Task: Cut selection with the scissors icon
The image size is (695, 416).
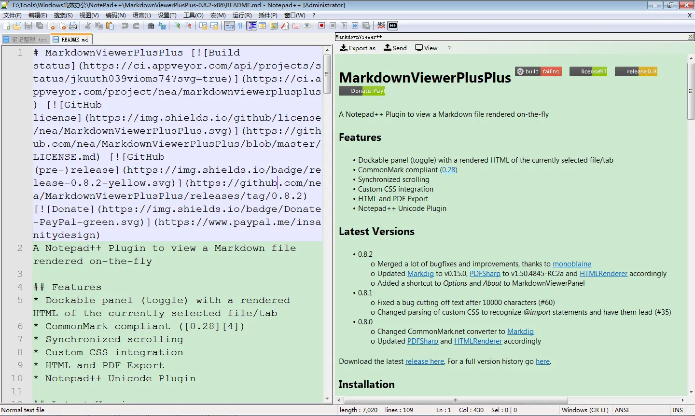Action: click(88, 26)
